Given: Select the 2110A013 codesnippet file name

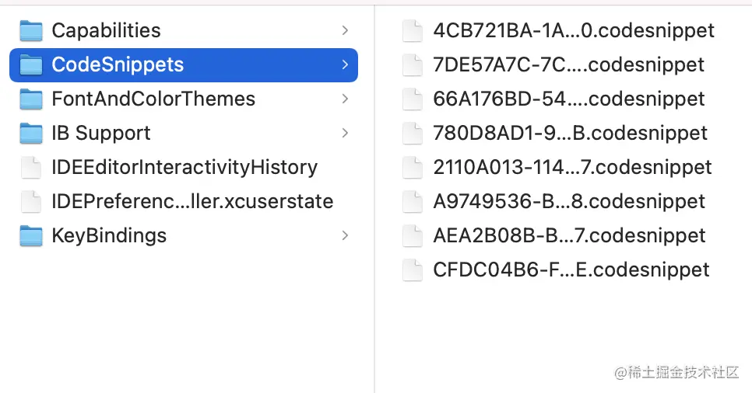Looking at the screenshot, I should 572,168.
